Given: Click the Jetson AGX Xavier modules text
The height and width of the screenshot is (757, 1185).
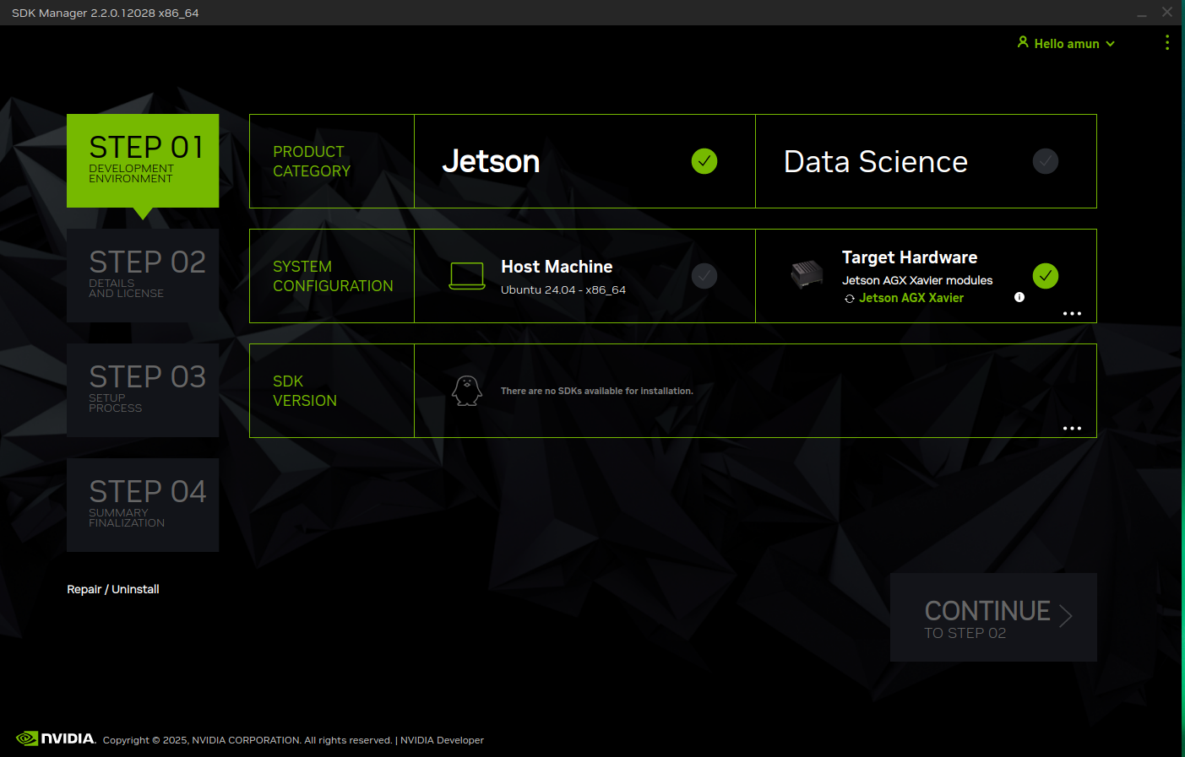Looking at the screenshot, I should pyautogui.click(x=917, y=280).
